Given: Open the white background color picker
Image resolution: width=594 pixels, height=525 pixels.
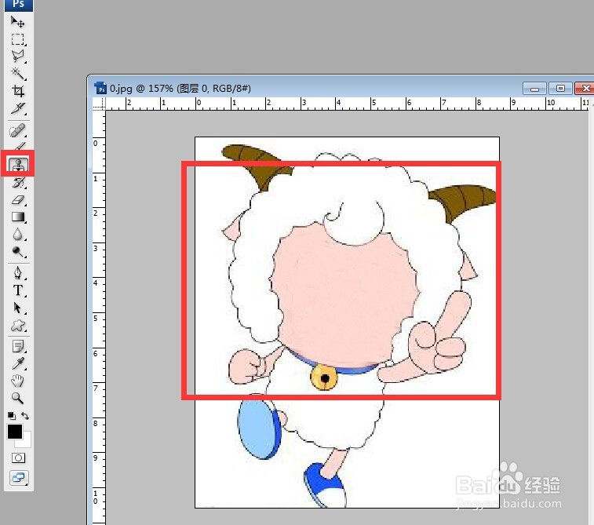Looking at the screenshot, I should tap(27, 442).
